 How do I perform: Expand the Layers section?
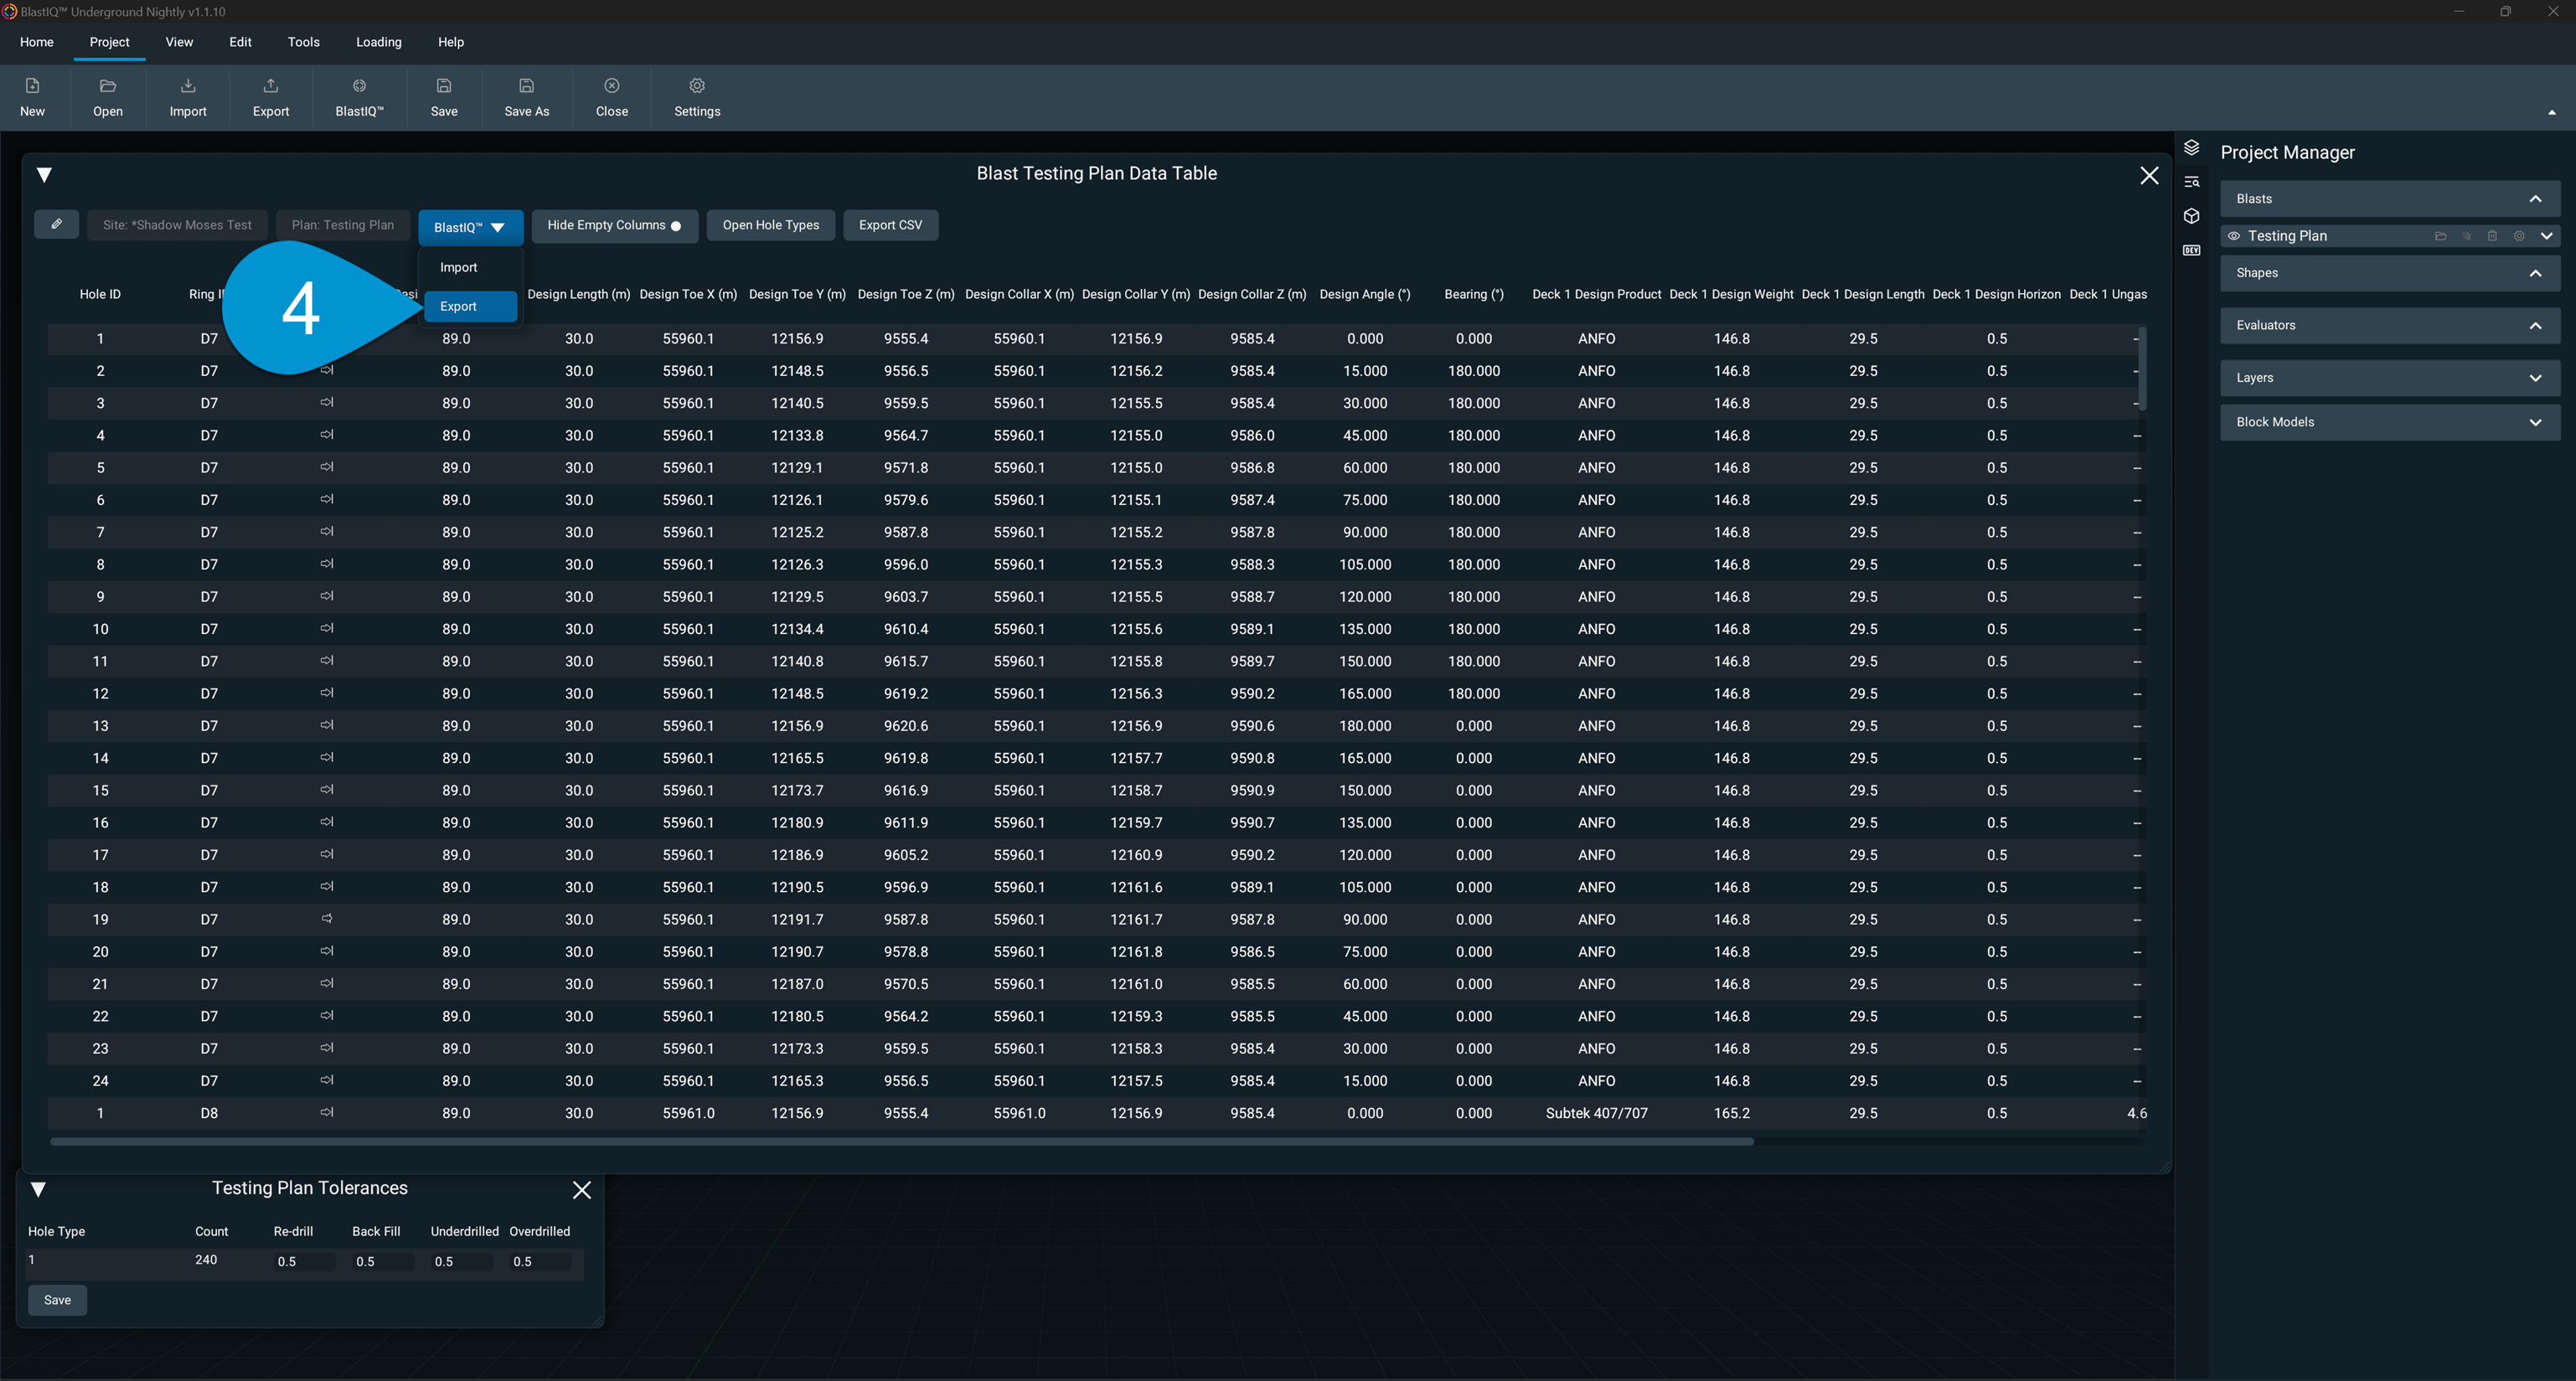pos(2535,378)
